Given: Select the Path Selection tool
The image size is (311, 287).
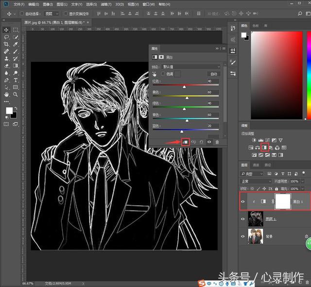Looking at the screenshot, I should coord(6,87).
